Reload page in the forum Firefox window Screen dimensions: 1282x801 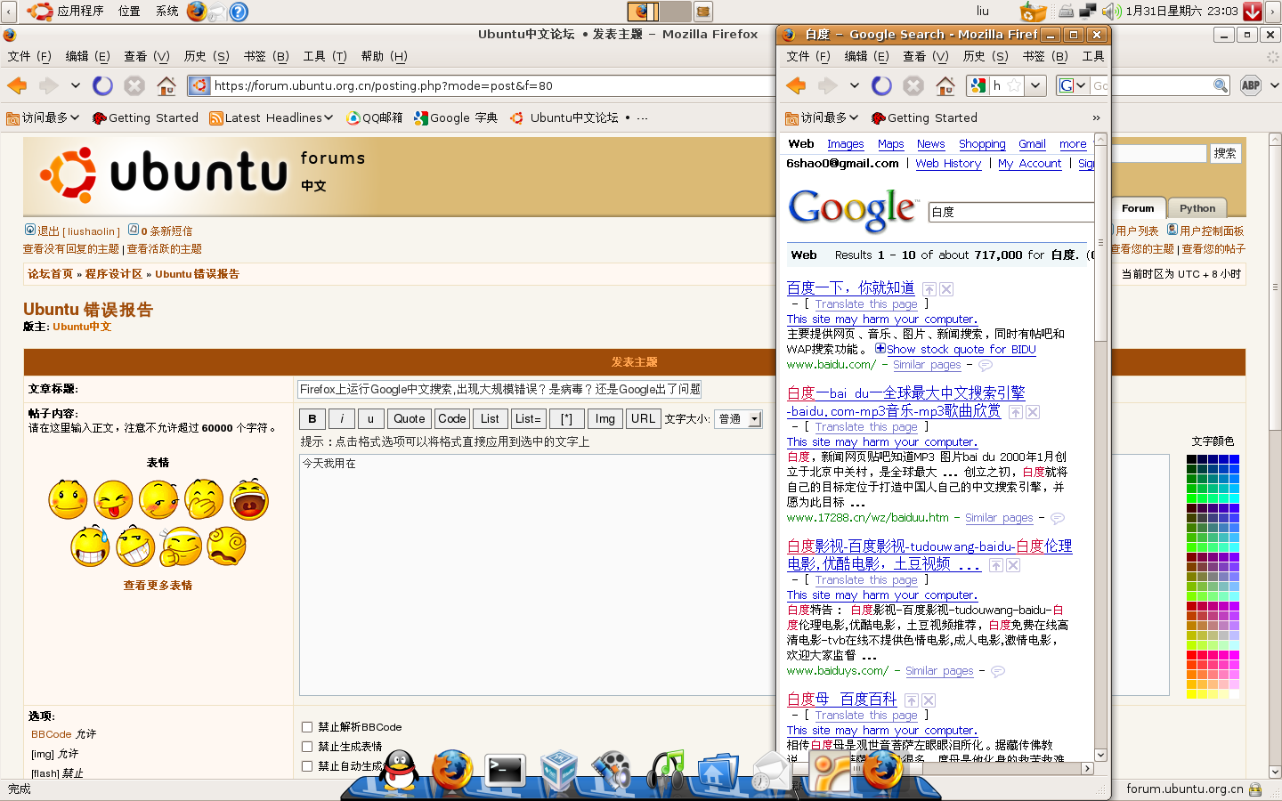point(103,85)
